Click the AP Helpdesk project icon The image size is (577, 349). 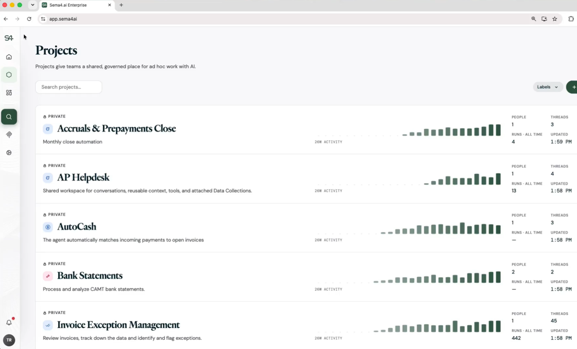[x=48, y=178]
